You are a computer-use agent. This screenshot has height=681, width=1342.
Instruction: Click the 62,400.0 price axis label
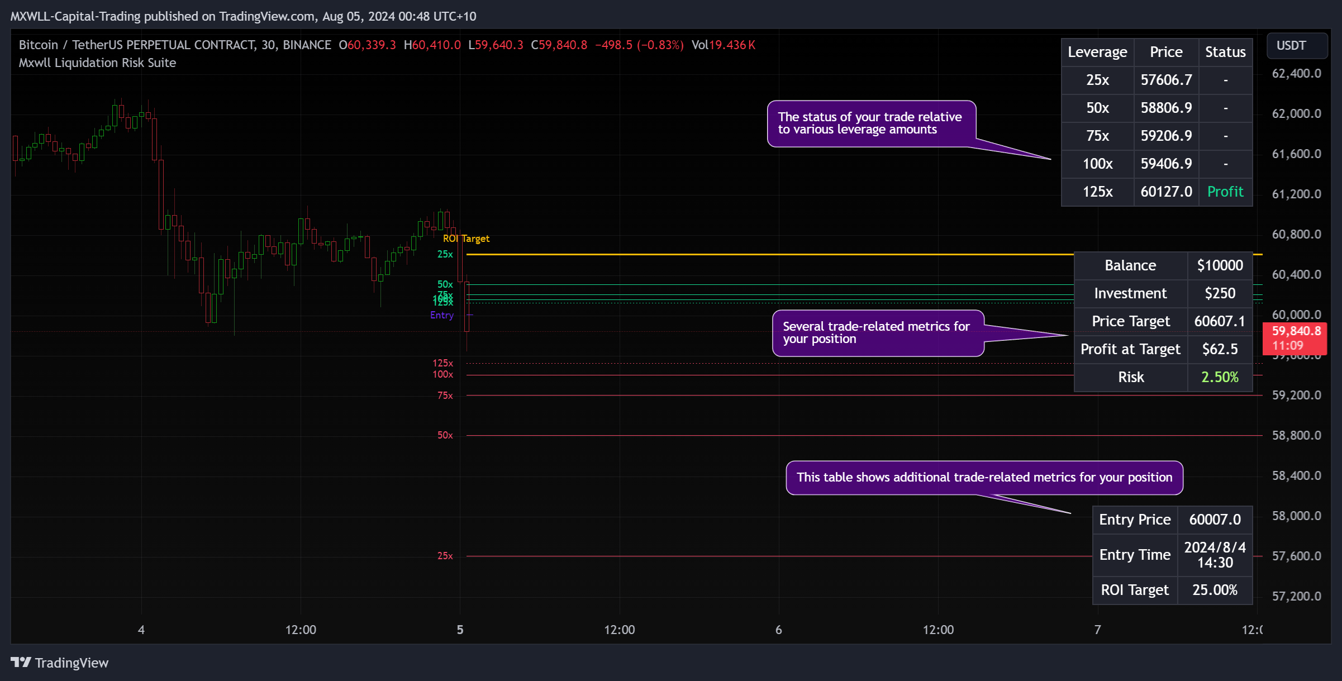tap(1296, 73)
